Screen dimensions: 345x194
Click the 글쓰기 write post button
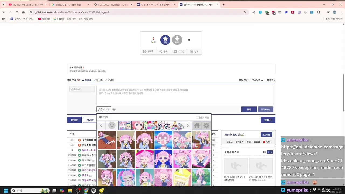pyautogui.click(x=268, y=120)
